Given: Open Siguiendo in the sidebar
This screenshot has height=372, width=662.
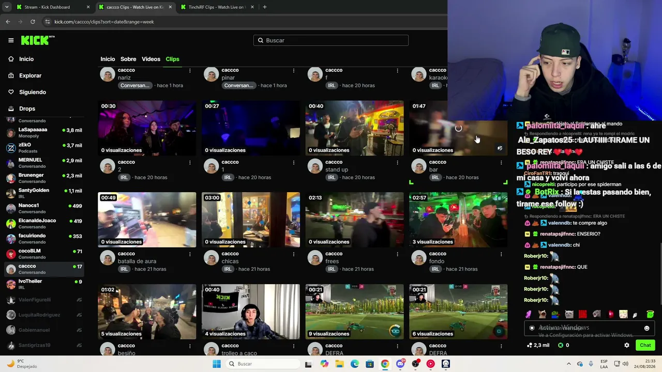Looking at the screenshot, I should (x=33, y=92).
